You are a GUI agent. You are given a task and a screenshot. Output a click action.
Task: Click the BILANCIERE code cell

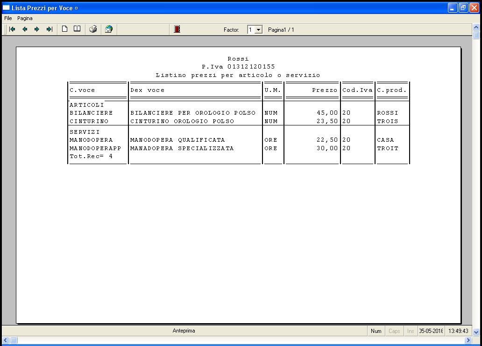point(91,113)
